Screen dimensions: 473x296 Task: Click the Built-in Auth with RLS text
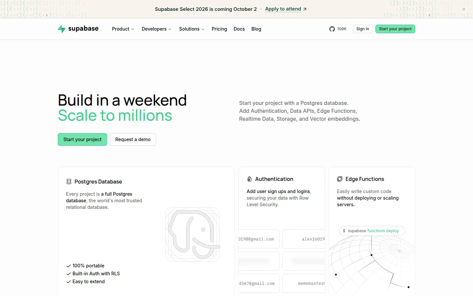click(96, 274)
